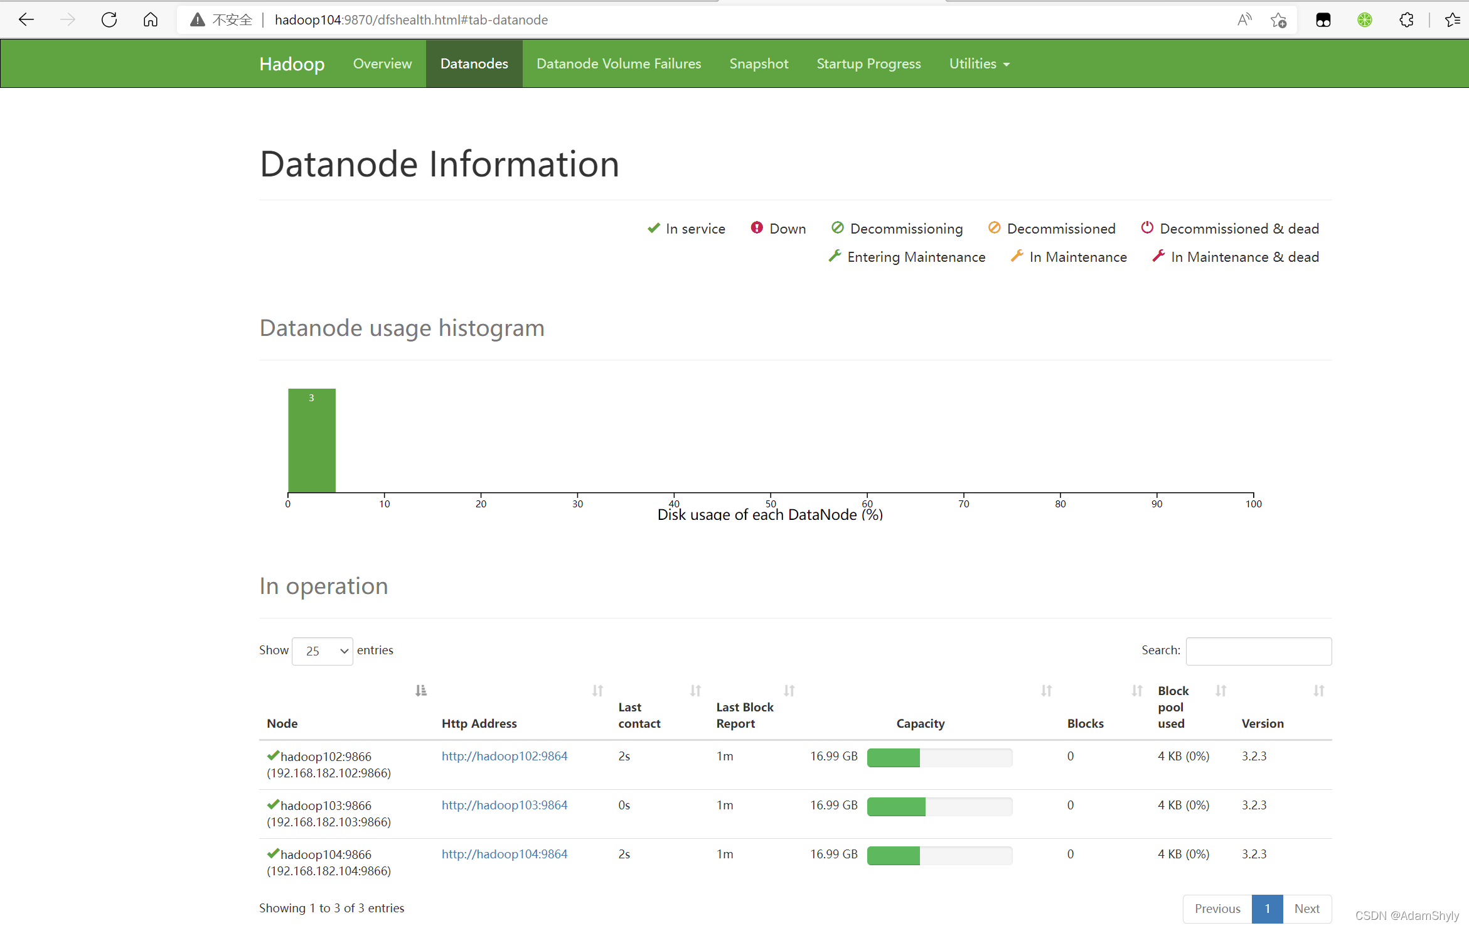This screenshot has height=928, width=1469.
Task: Click the datanode Search input field
Action: tap(1258, 651)
